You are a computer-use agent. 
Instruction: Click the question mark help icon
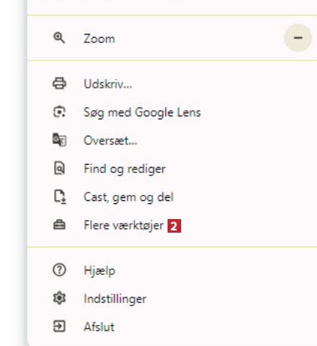pos(60,270)
